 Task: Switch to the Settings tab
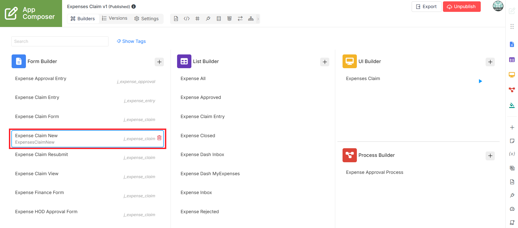(x=147, y=19)
